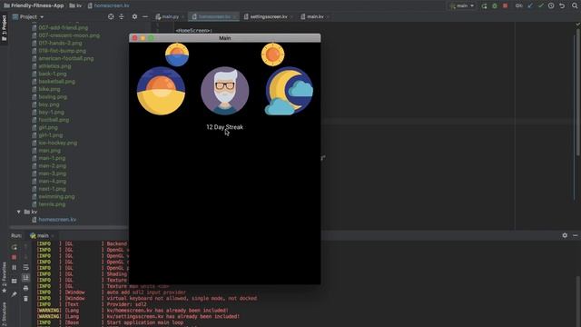Click the restore layout icon in Run panel
Image resolution: width=581 pixels, height=327 pixels.
point(15,281)
